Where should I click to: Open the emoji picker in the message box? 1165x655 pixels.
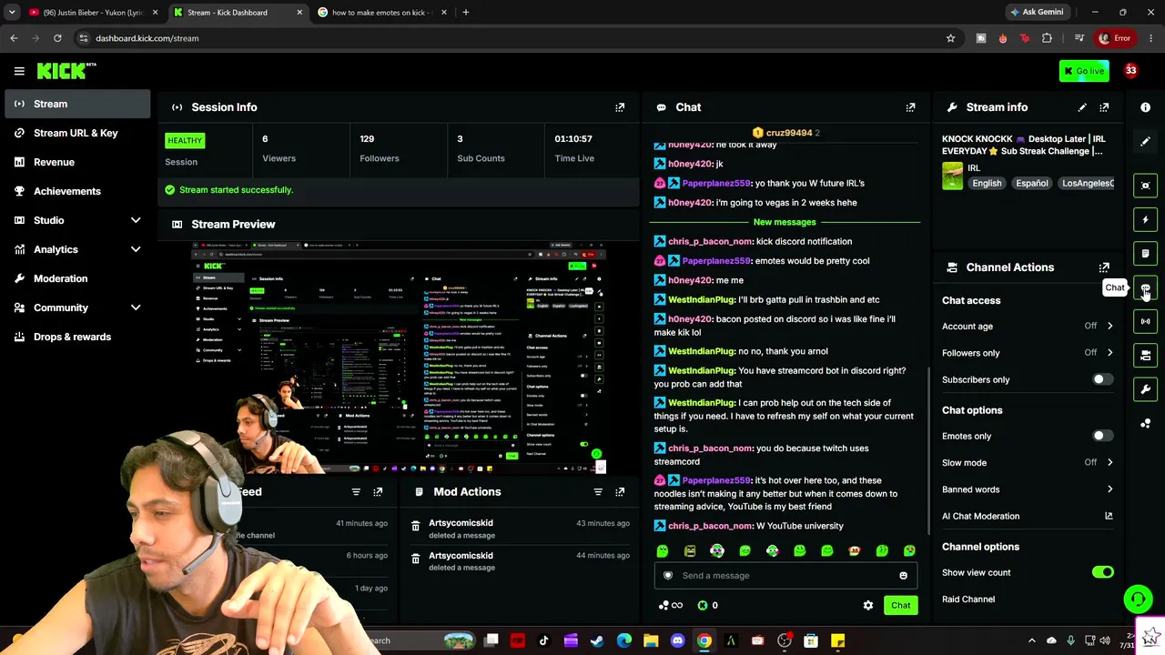click(903, 576)
